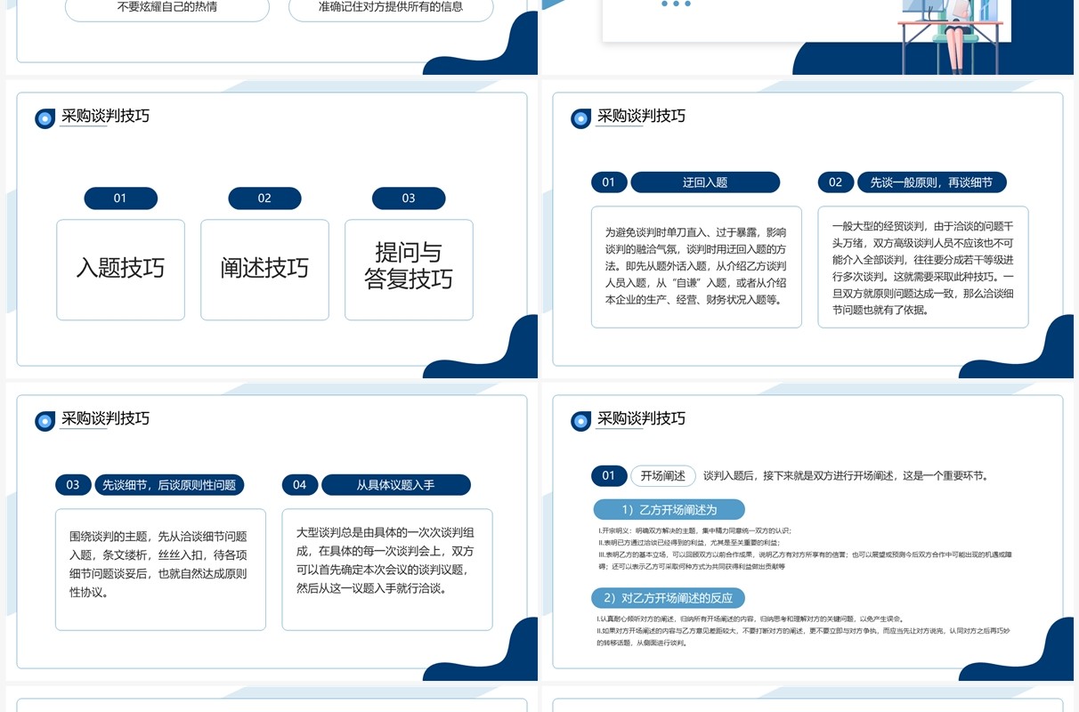This screenshot has width=1079, height=712.
Task: Click the 采购谈判技巧 title on the 入题技巧 slide
Action: coord(105,116)
